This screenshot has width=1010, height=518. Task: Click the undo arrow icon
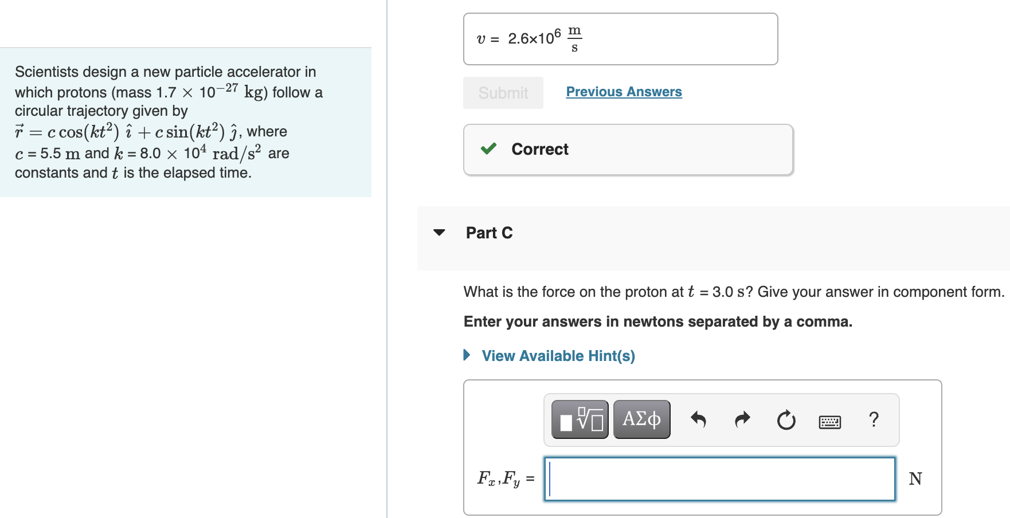tap(698, 420)
